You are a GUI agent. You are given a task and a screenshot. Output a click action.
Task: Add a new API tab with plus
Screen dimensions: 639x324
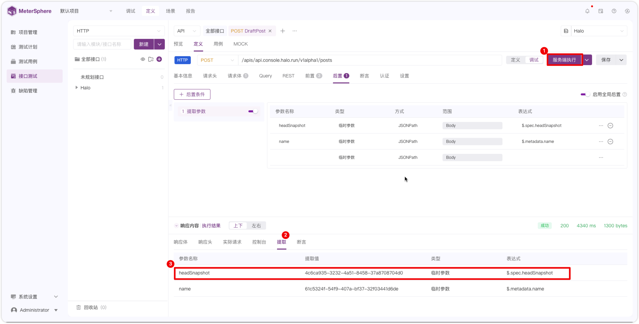click(283, 31)
